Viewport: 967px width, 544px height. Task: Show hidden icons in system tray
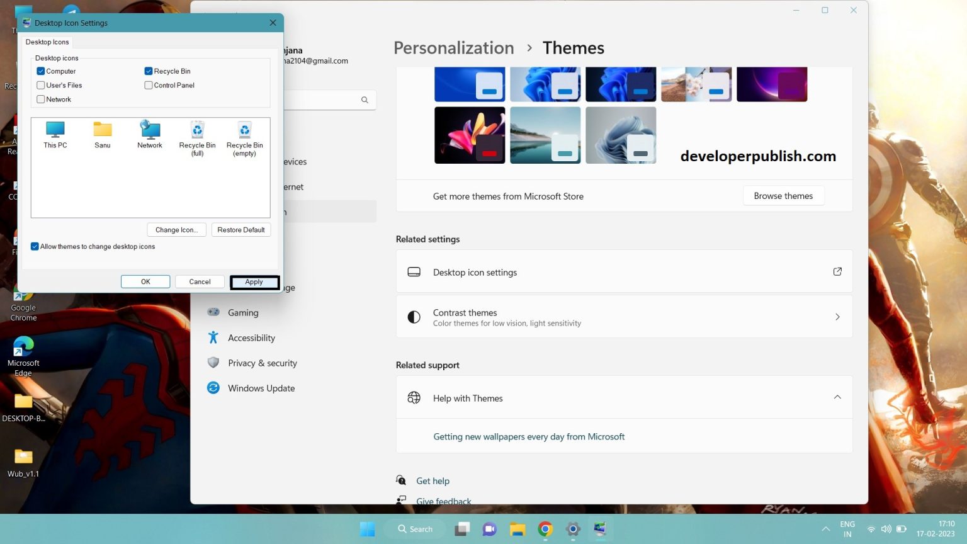[x=825, y=529]
